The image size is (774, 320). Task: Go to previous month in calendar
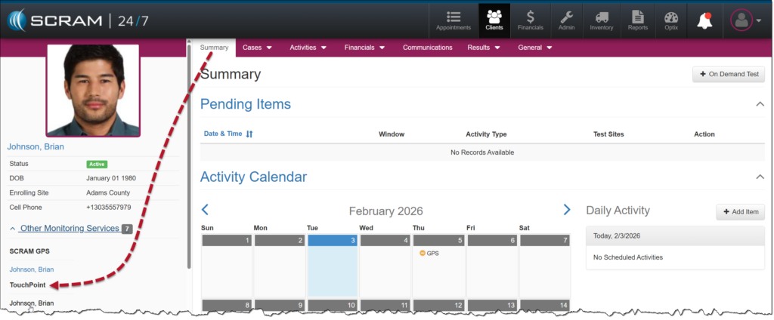[x=205, y=210]
